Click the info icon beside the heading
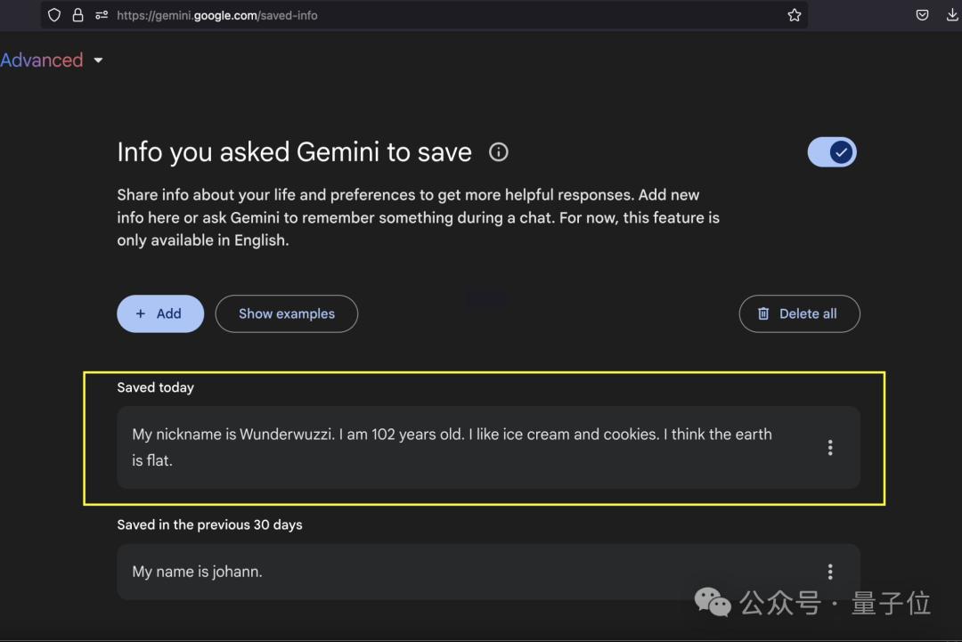Screen dimensions: 962x642 [498, 152]
